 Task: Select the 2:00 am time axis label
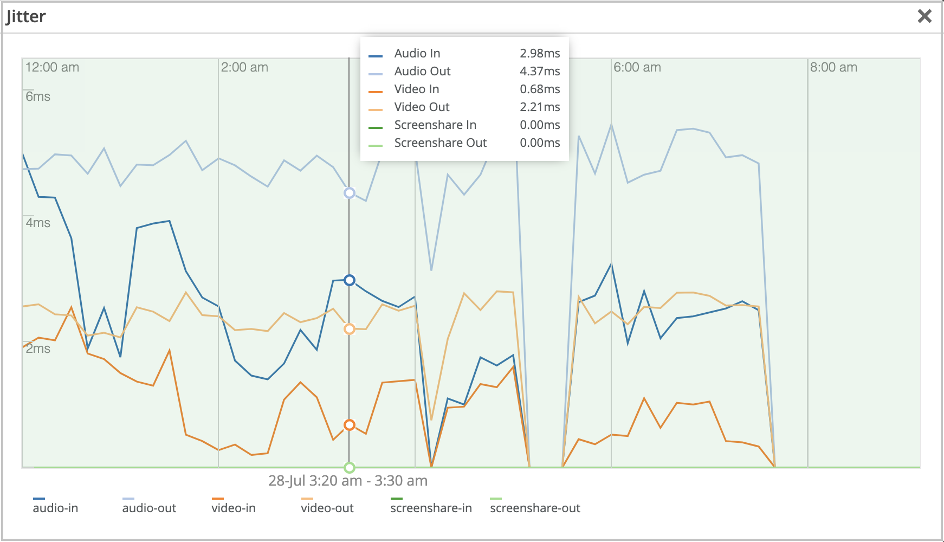(x=244, y=67)
